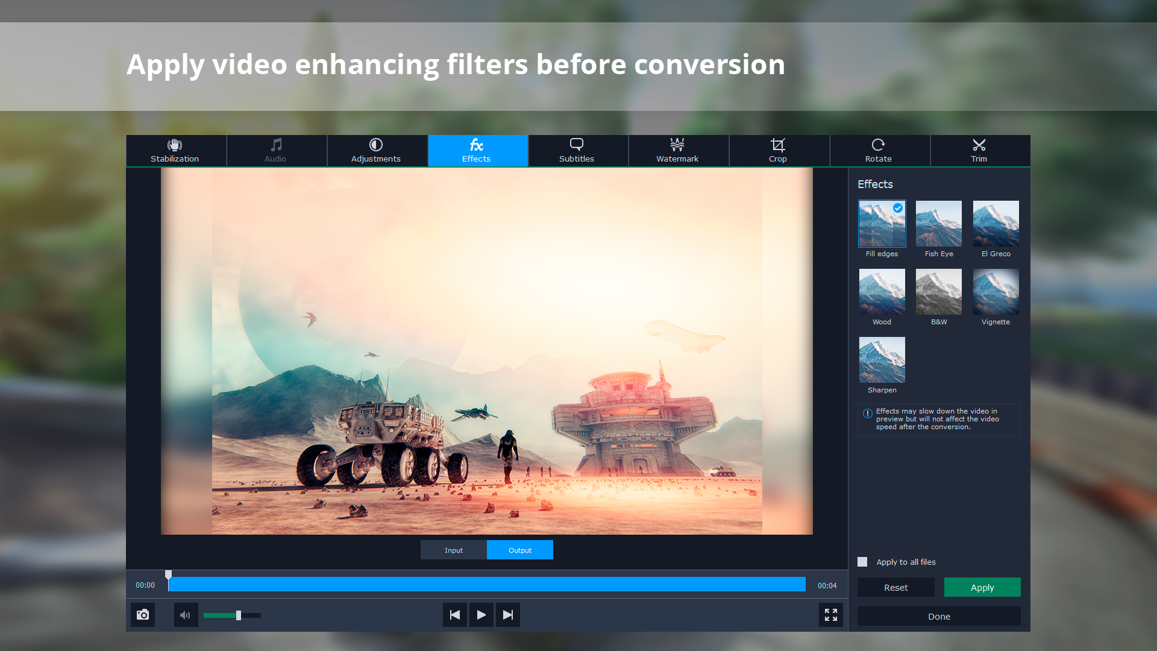Apply the B&W effect
This screenshot has width=1157, height=651.
(938, 291)
